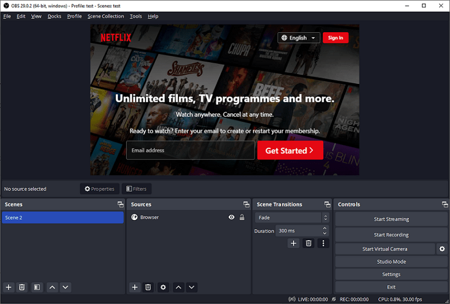The width and height of the screenshot is (450, 304).
Task: Open the Fade transition dropdown
Action: (292, 218)
